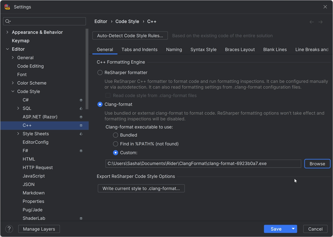Switch to the Braces Layout tab
Image resolution: width=333 pixels, height=237 pixels.
[x=240, y=50]
